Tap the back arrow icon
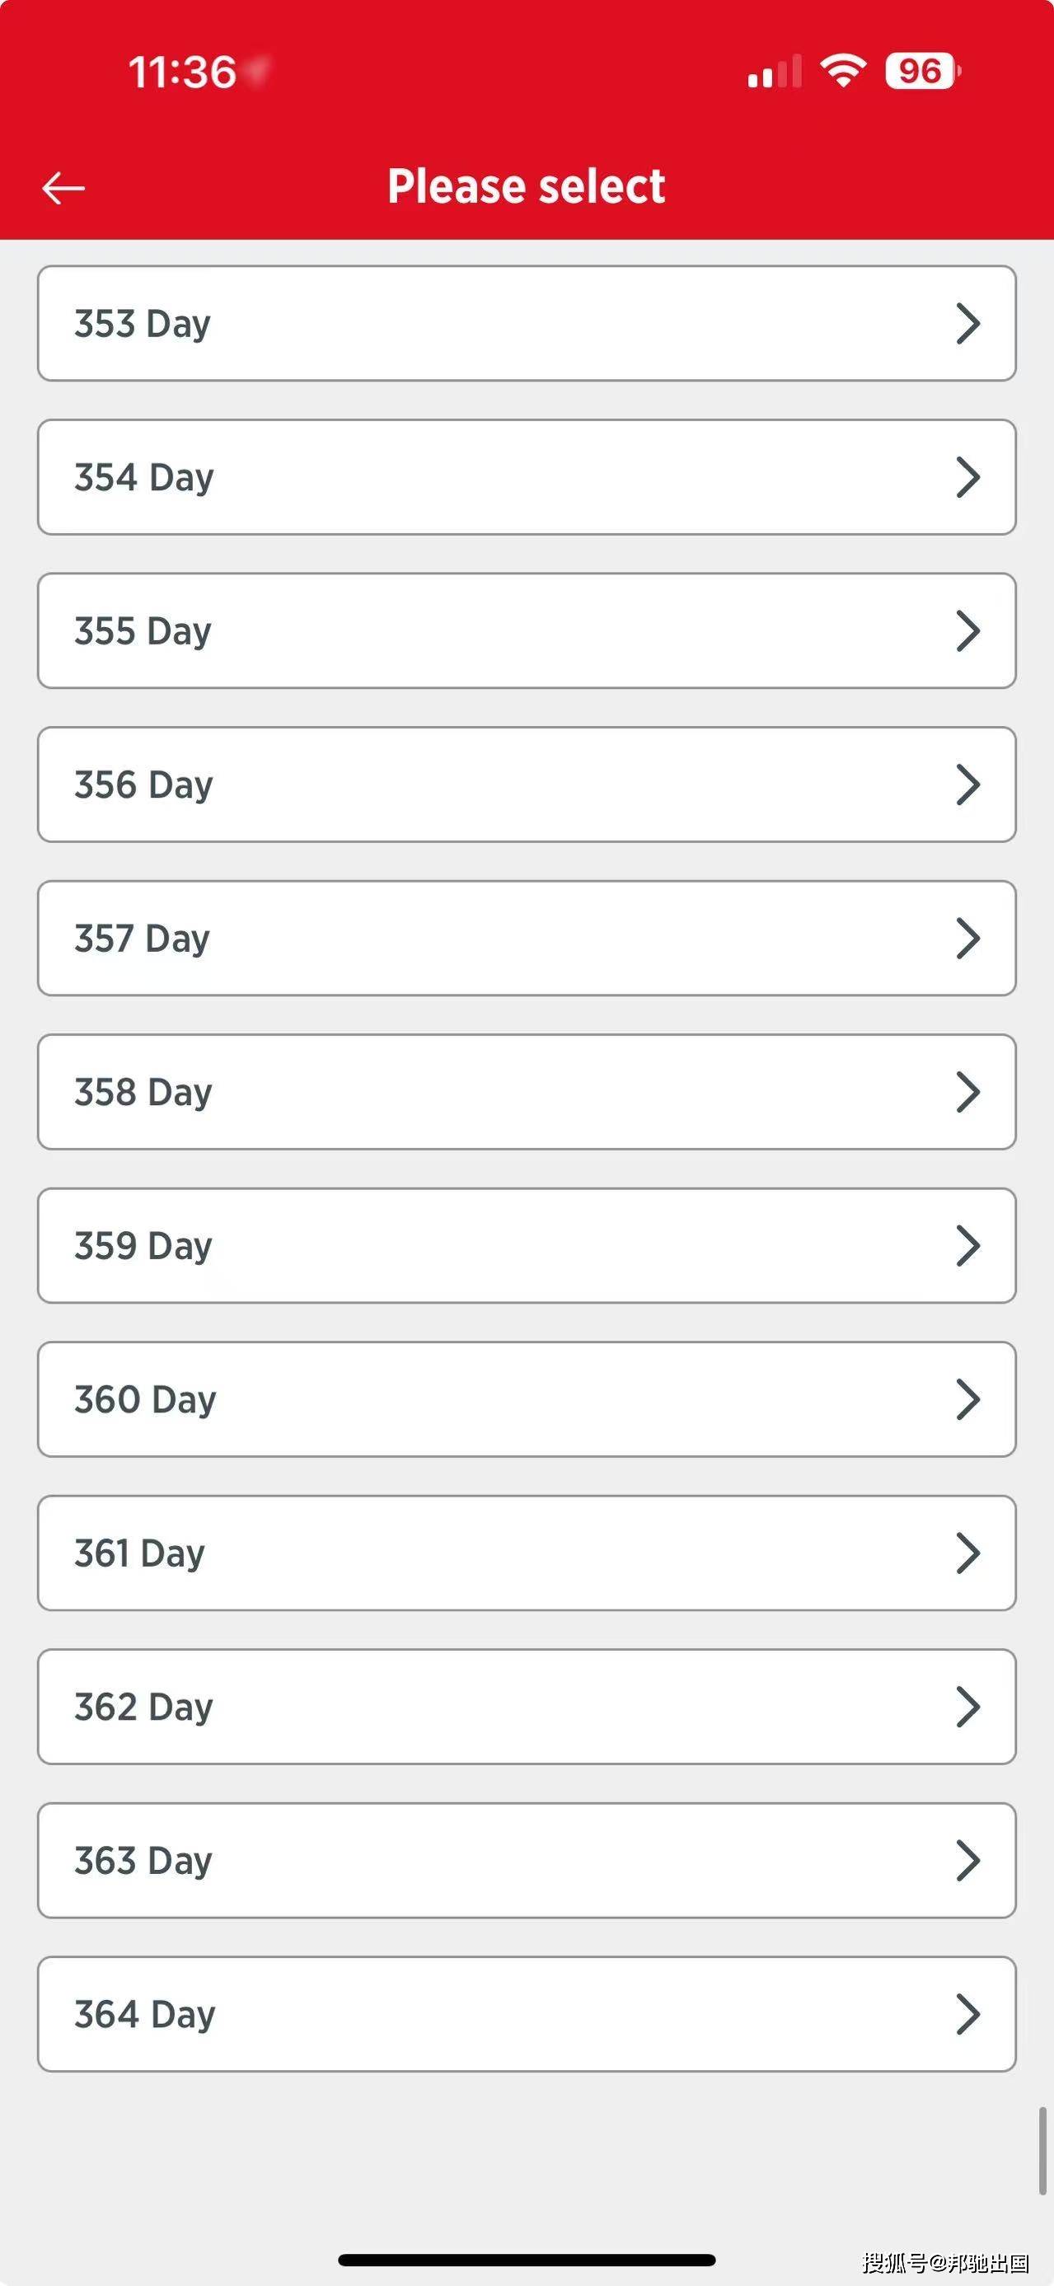1054x2286 pixels. (x=63, y=188)
